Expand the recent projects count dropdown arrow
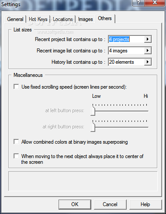 point(148,39)
